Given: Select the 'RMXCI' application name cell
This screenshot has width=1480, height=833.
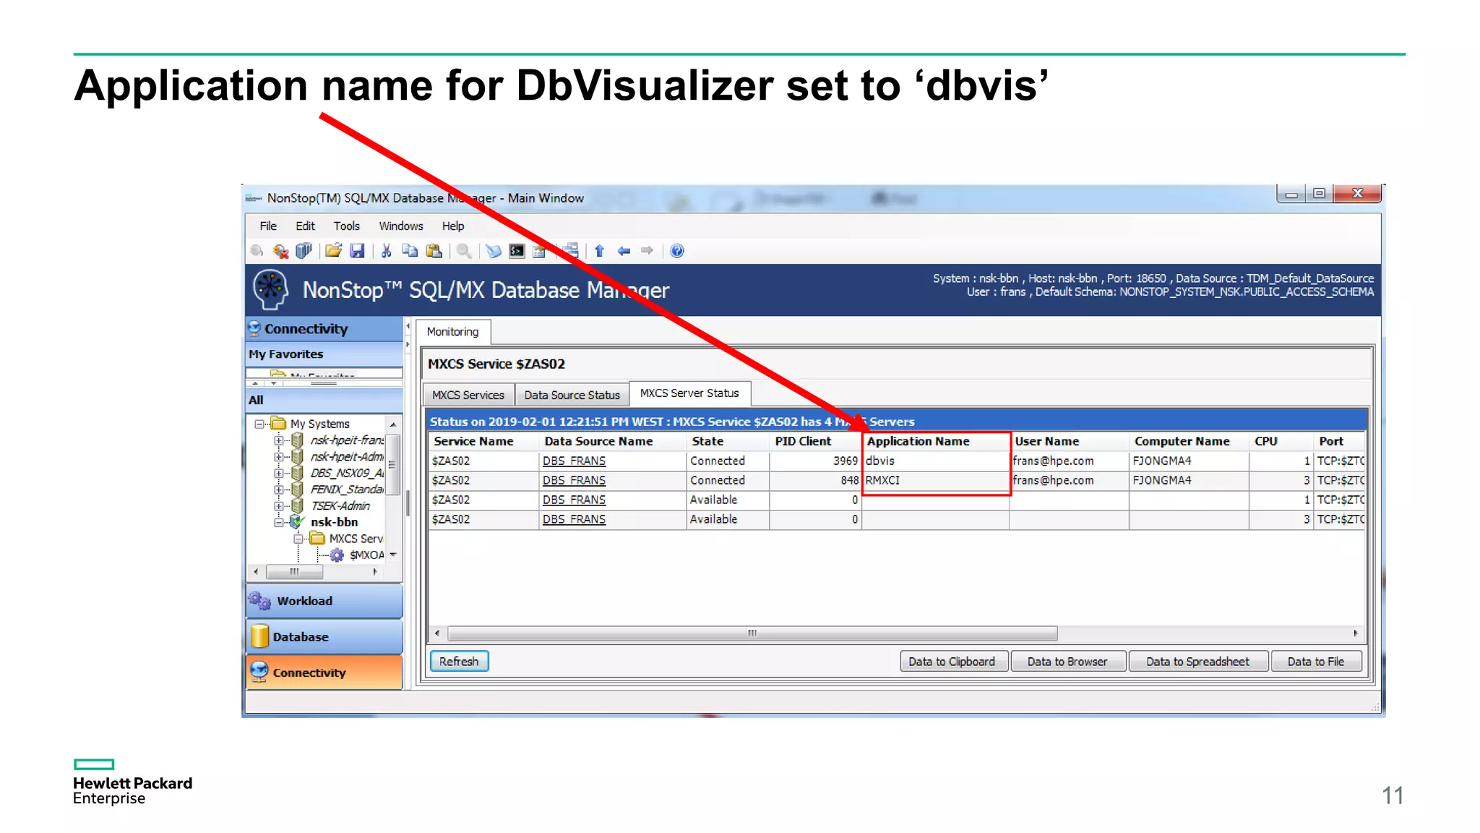Looking at the screenshot, I should coord(935,480).
